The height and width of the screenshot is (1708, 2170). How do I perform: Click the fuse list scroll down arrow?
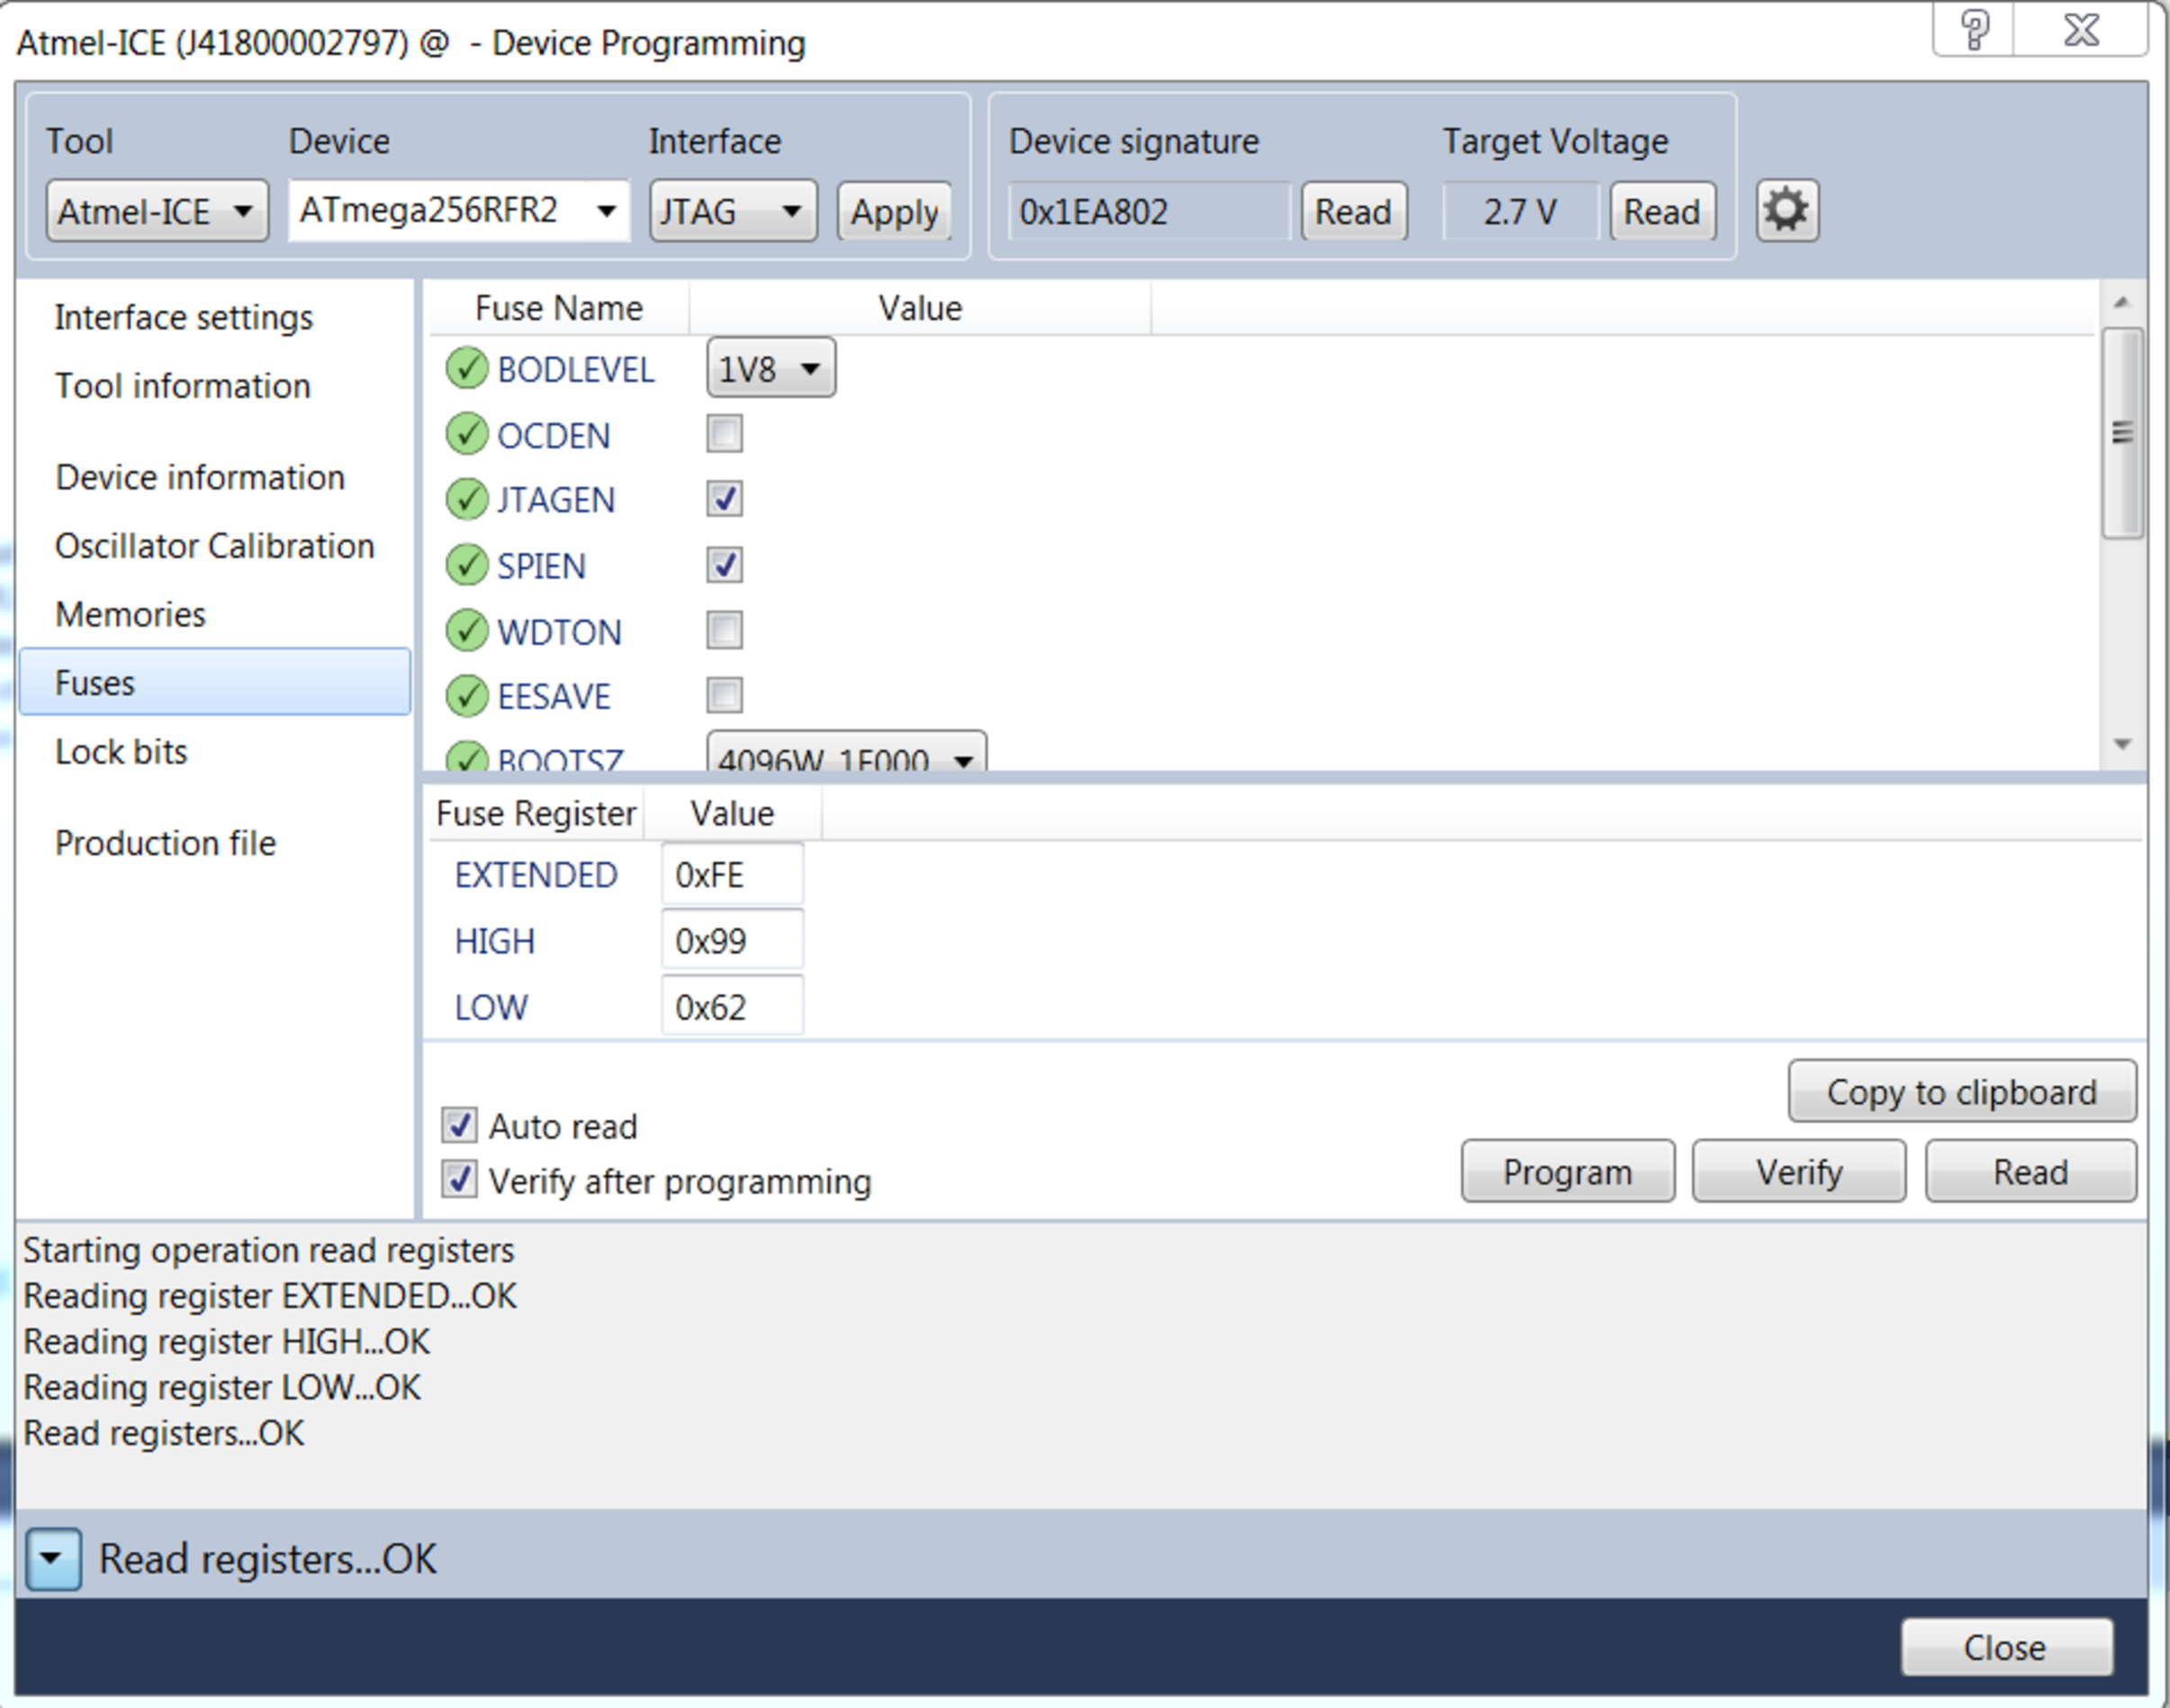2122,744
